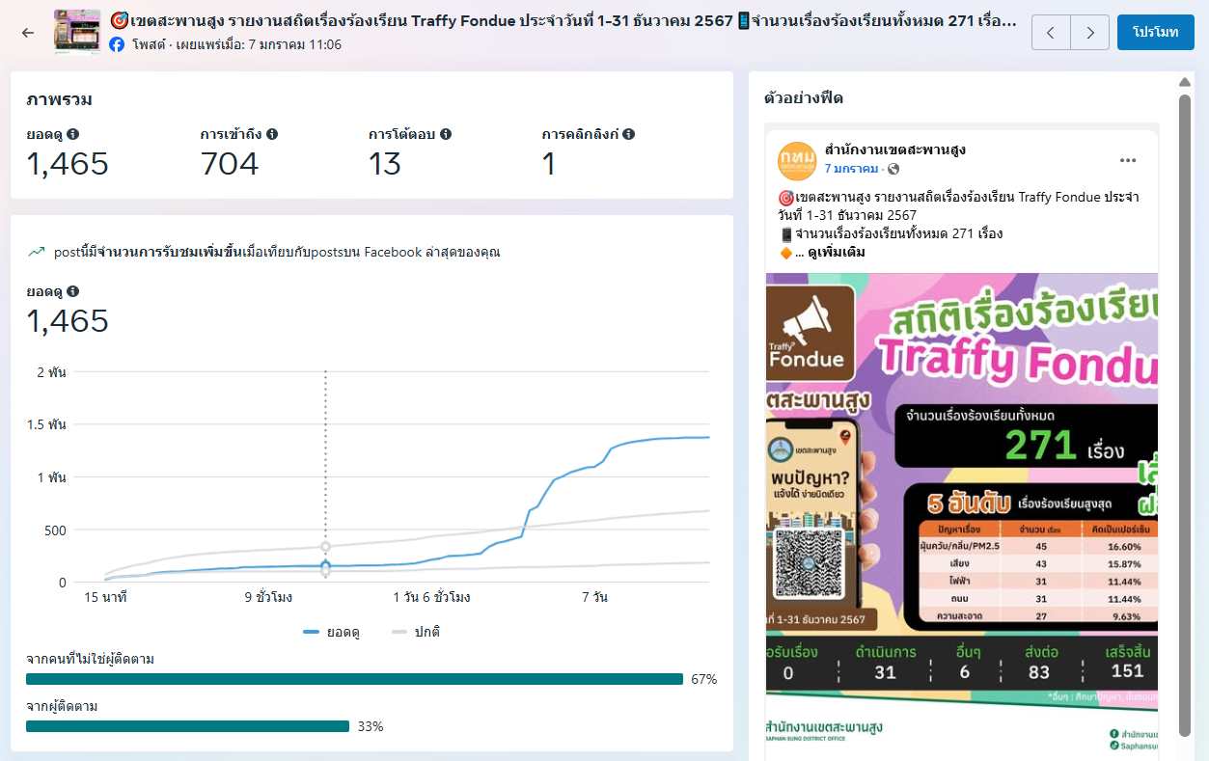Show the next post with right chevron
This screenshot has height=761, width=1209.
point(1090,33)
